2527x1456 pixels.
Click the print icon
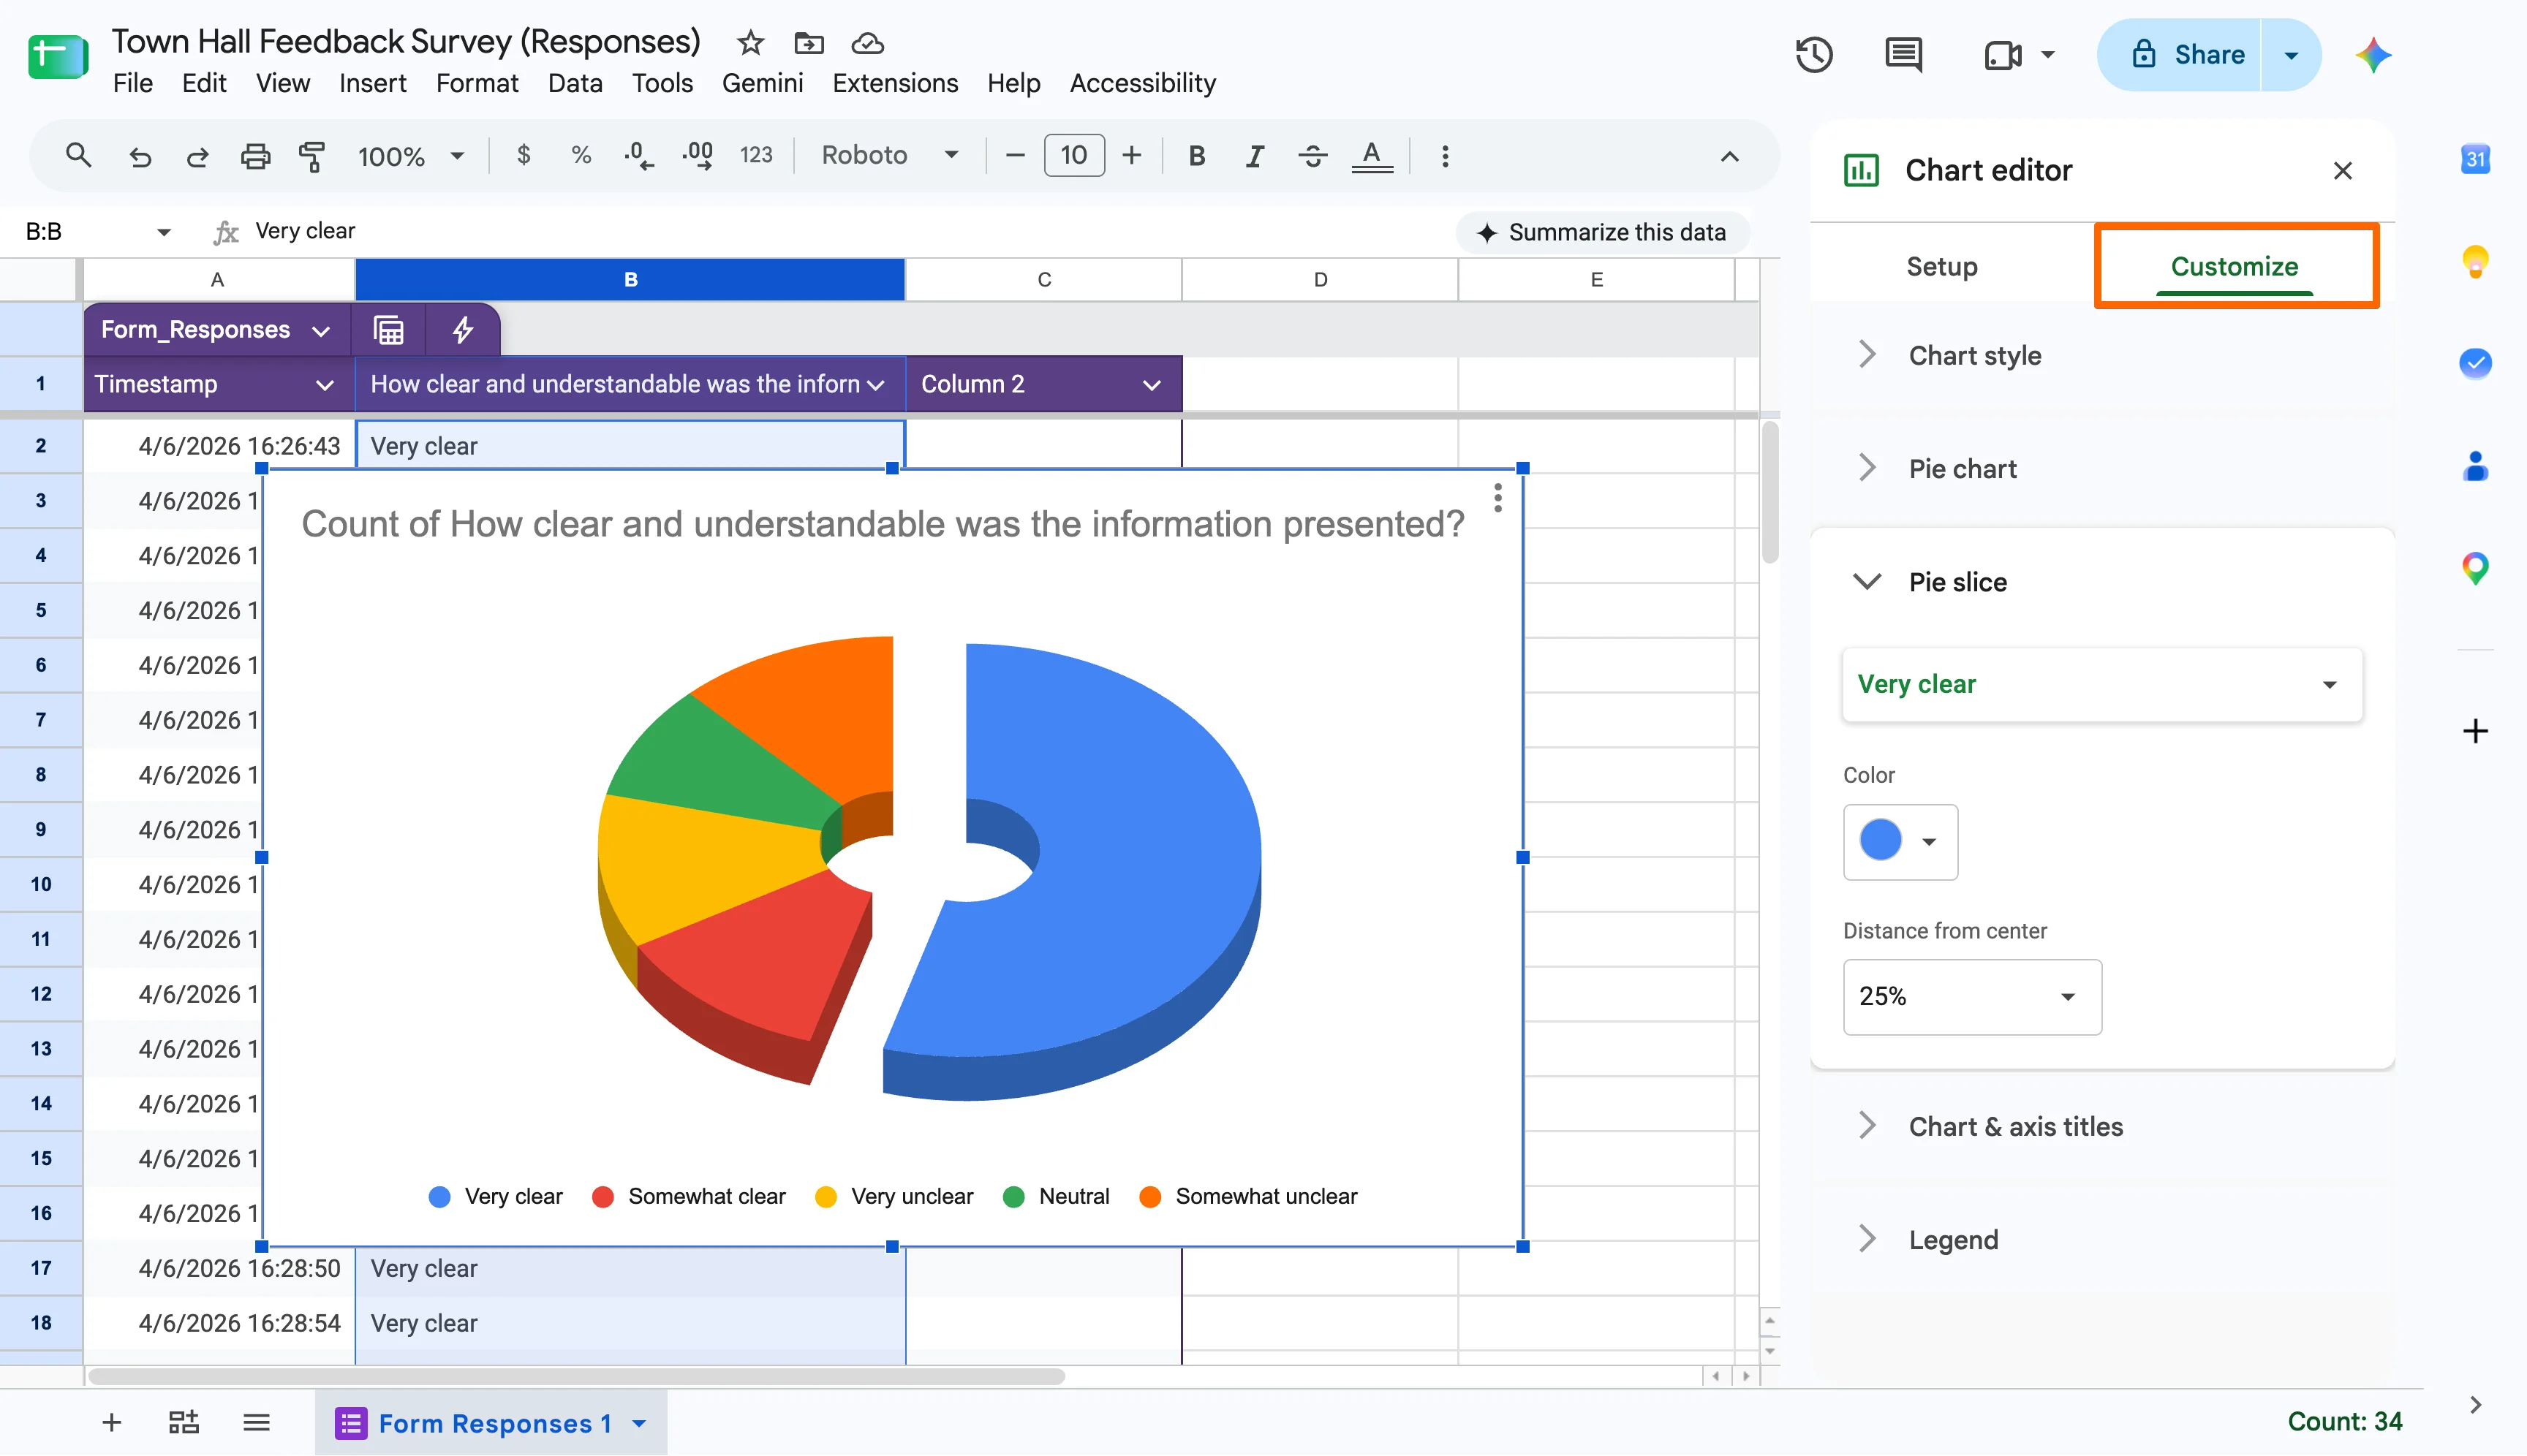(255, 156)
